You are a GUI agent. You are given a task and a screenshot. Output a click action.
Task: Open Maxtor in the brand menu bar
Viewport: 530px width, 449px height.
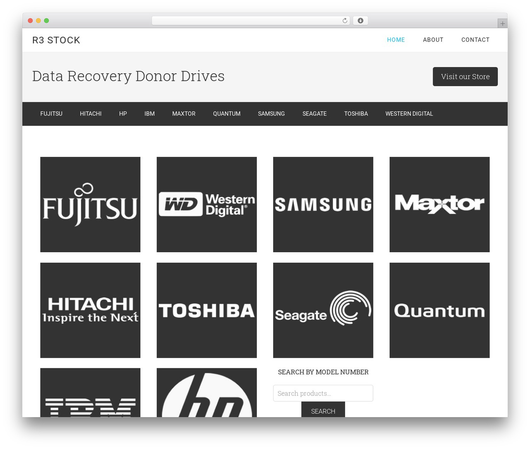(x=184, y=113)
